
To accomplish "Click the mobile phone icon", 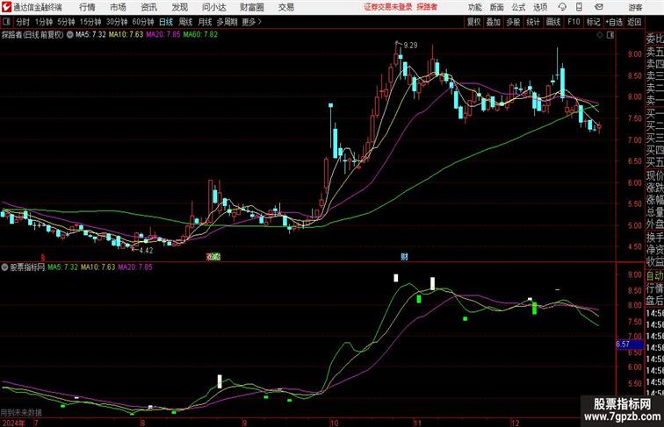I will (x=580, y=7).
